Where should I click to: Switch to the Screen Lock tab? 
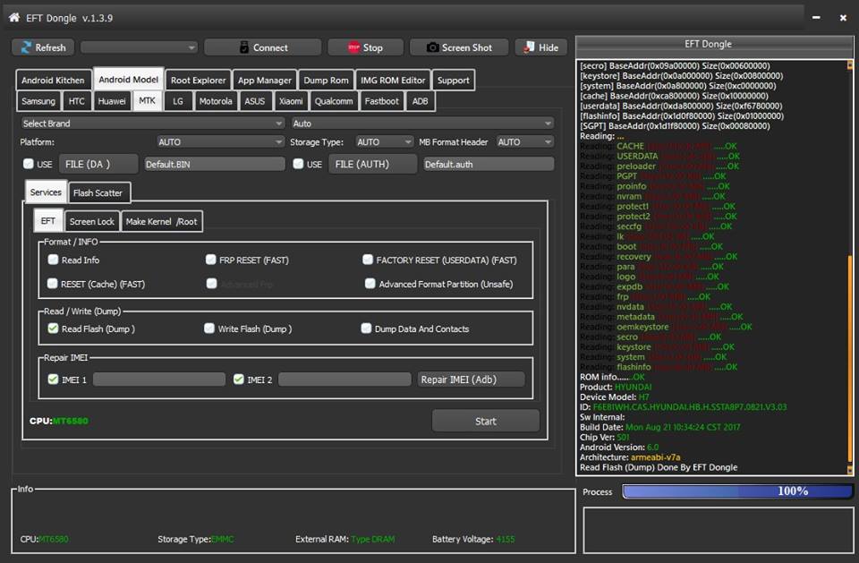[x=92, y=221]
